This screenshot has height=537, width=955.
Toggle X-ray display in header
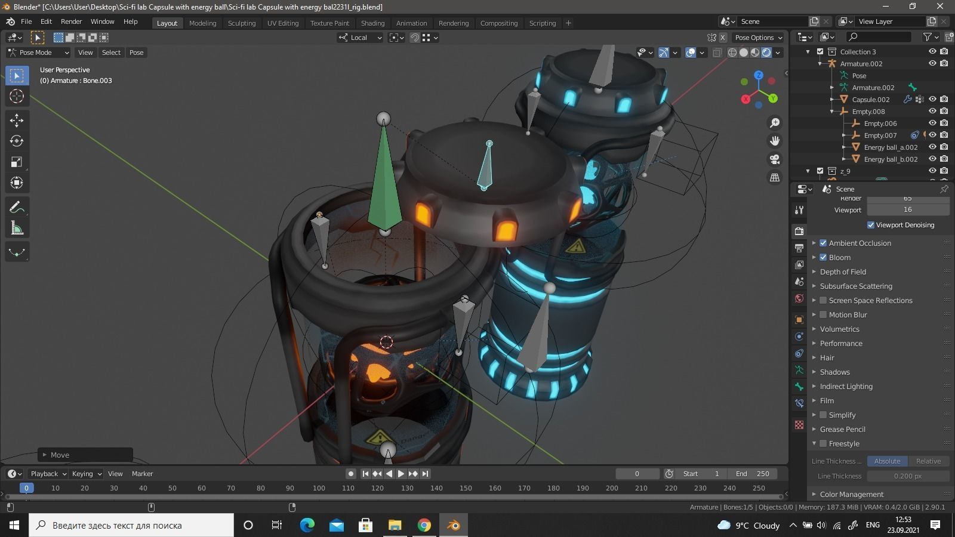click(718, 53)
